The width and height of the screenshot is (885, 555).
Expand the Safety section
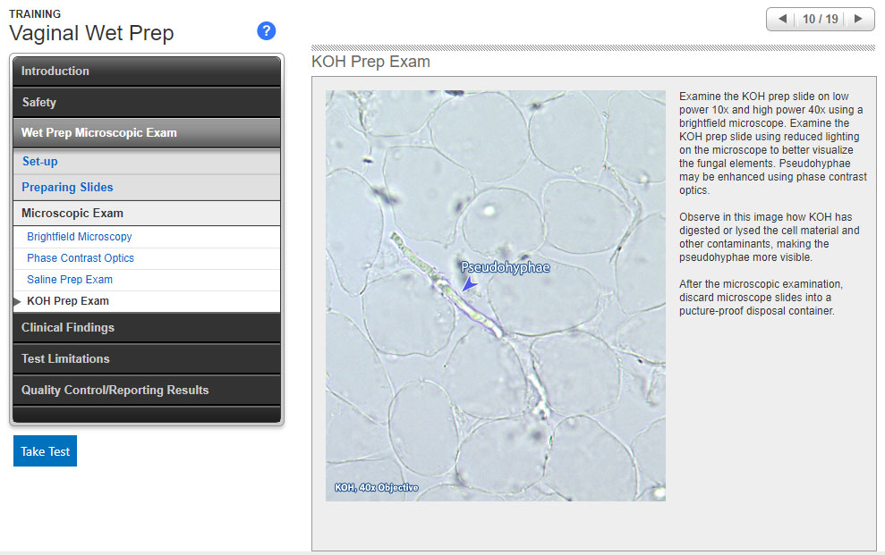[147, 103]
